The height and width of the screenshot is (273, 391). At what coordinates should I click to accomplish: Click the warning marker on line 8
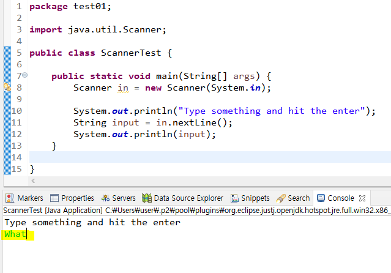(x=7, y=88)
